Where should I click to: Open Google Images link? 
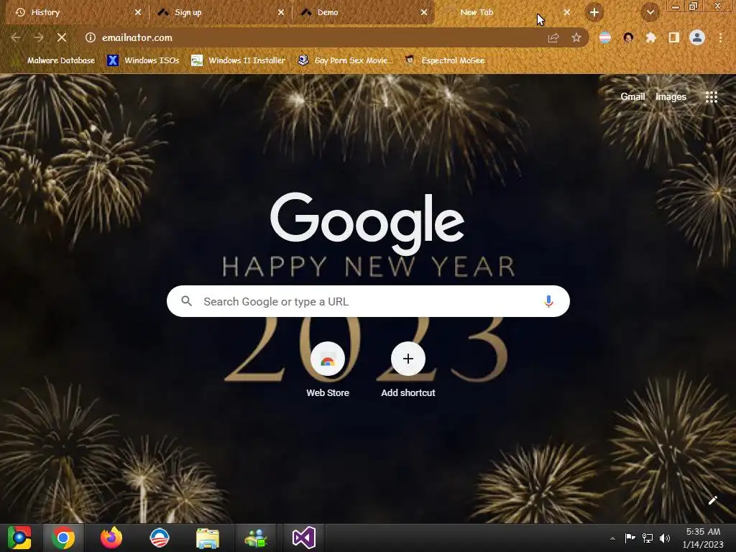point(671,97)
